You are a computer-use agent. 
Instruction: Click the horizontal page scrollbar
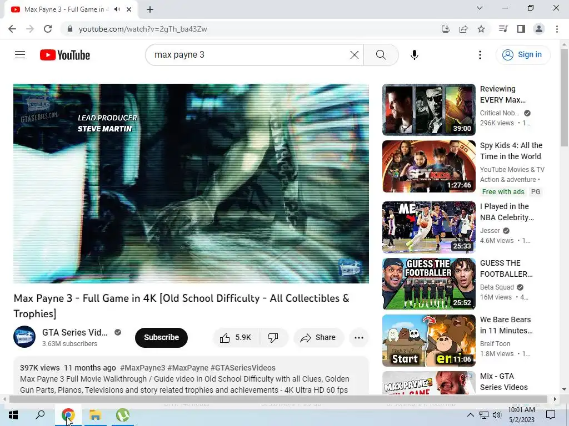pos(278,399)
